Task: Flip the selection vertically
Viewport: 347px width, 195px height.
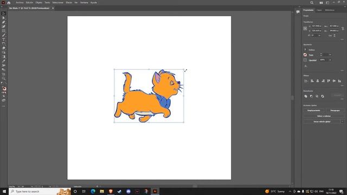Action: coord(335,35)
